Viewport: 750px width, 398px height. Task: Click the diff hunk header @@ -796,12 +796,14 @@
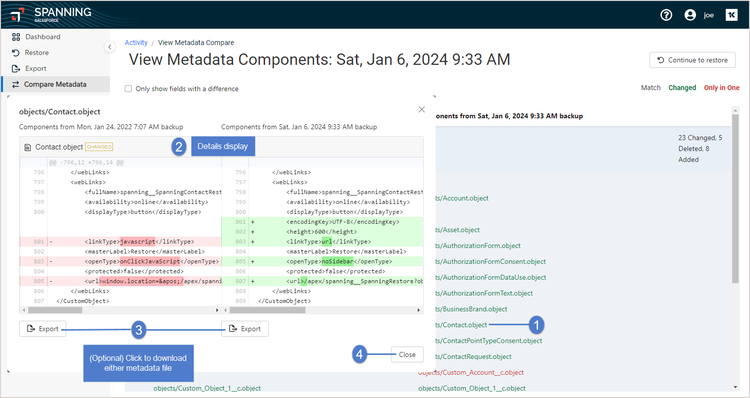tap(86, 162)
